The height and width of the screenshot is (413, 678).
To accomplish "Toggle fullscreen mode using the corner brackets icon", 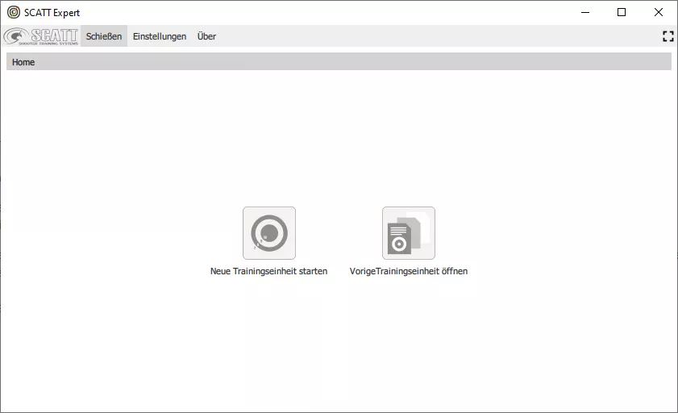I will tap(667, 36).
